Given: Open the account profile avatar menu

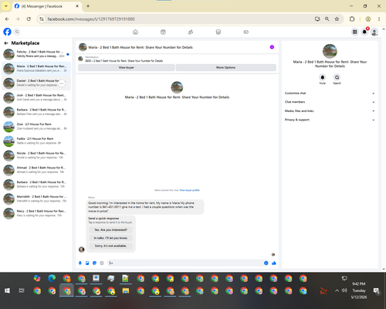Looking at the screenshot, I should (x=374, y=32).
